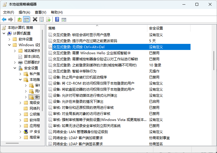Image resolution: width=217 pixels, height=153 pixels.
Task: Collapse the 安全设置 tree node
Action: tap(15, 68)
